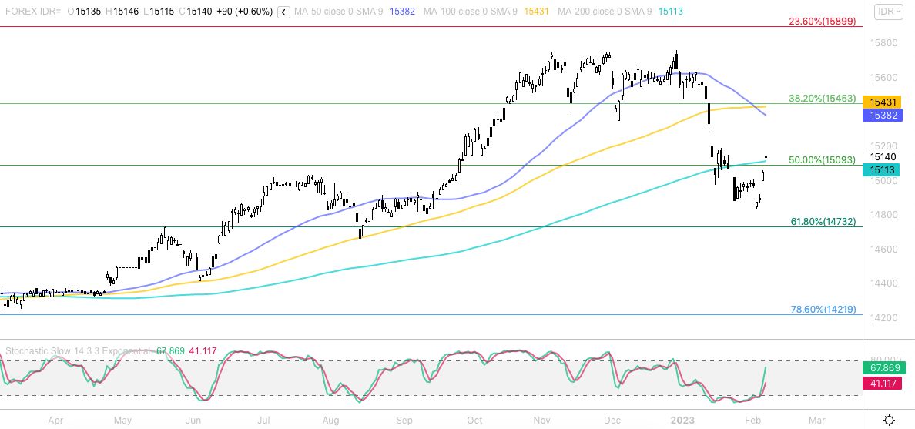
Task: Select the 23.60%(15899) Fibonacci level label
Action: [822, 21]
